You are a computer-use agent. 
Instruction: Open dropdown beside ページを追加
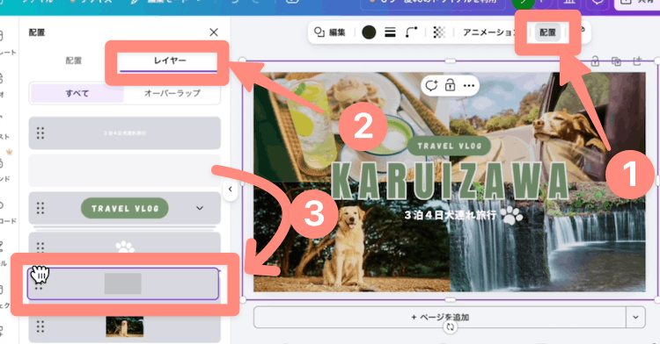click(x=635, y=317)
